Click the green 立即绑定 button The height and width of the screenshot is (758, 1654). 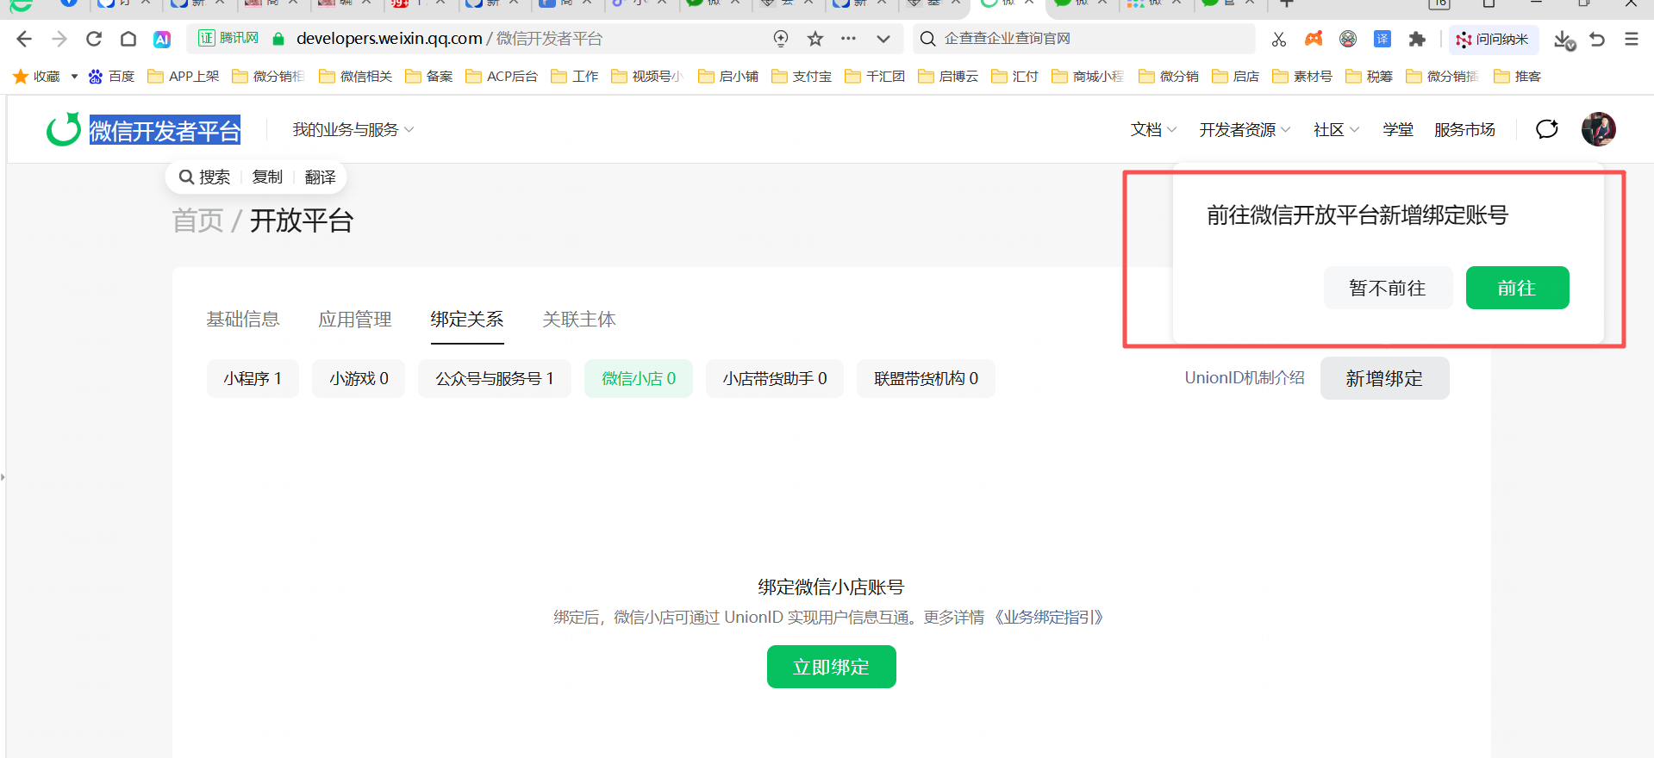tap(832, 667)
